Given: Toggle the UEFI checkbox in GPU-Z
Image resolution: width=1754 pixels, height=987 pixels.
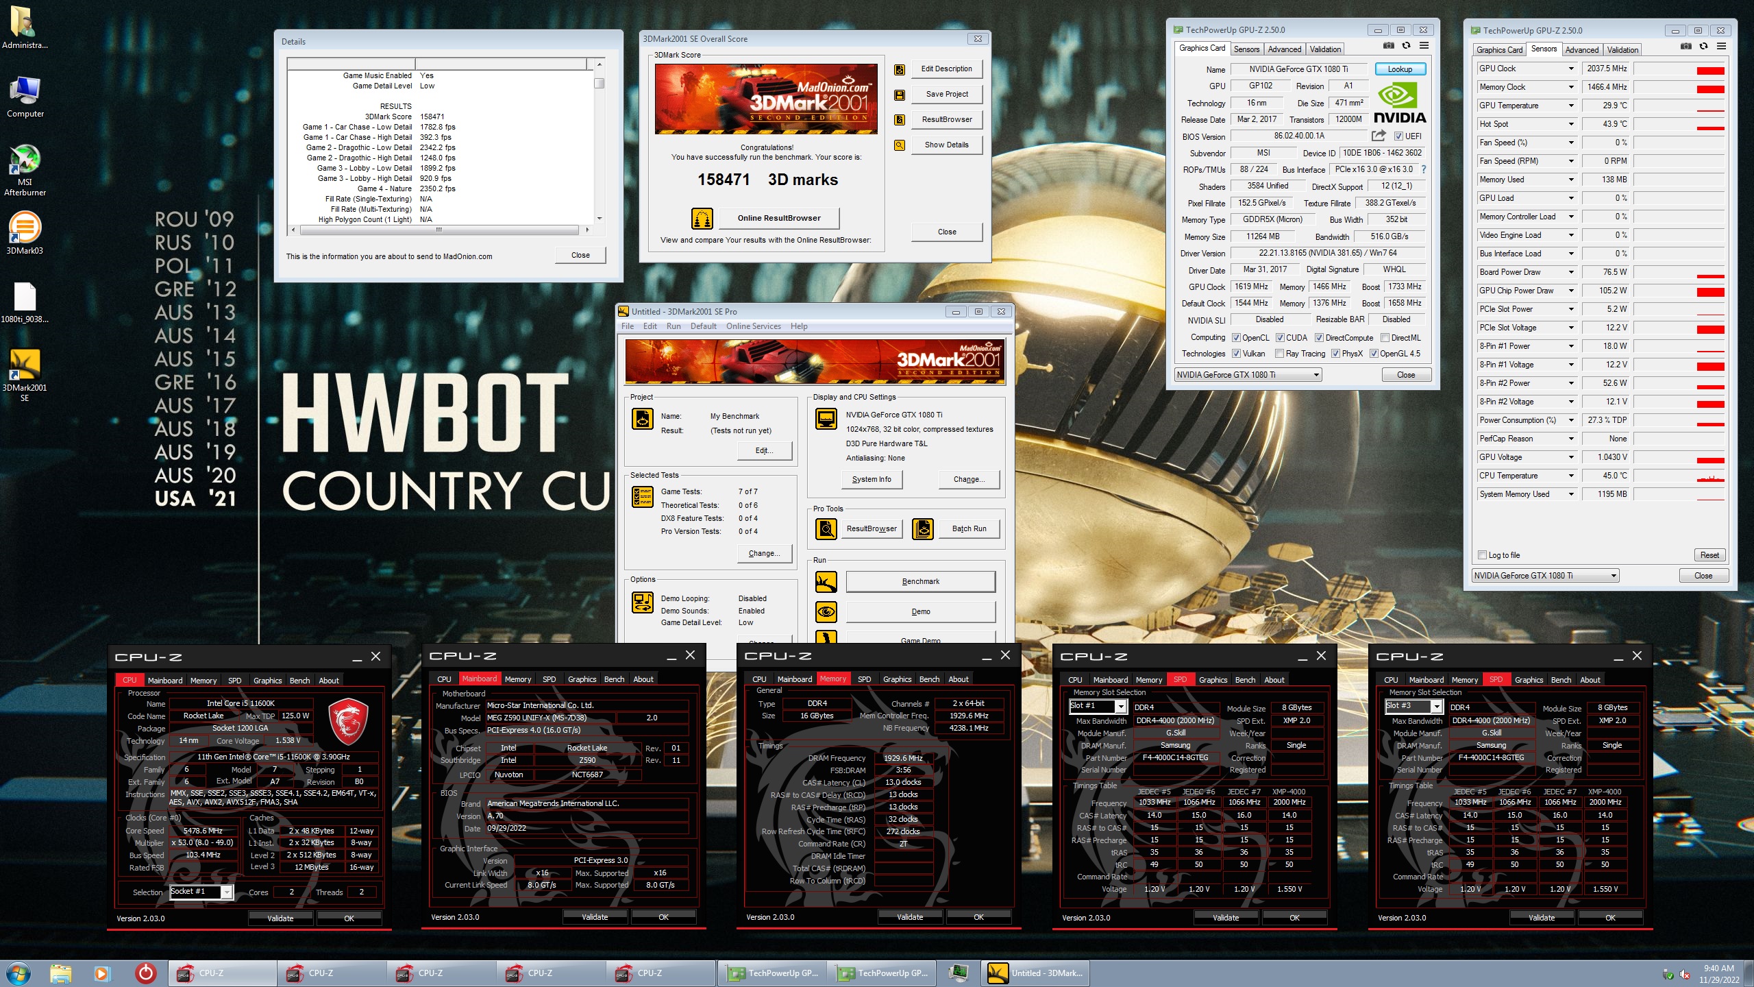Looking at the screenshot, I should (1398, 136).
